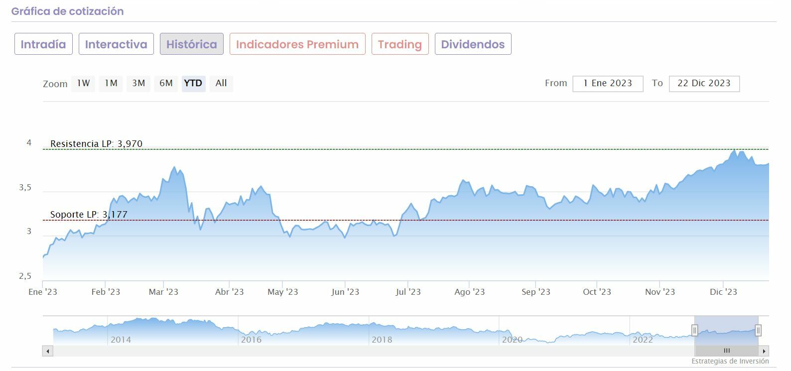Select the Histórica tab

[192, 44]
